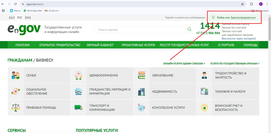
Task: Click the globe with people migration icon
Action: coord(78,92)
